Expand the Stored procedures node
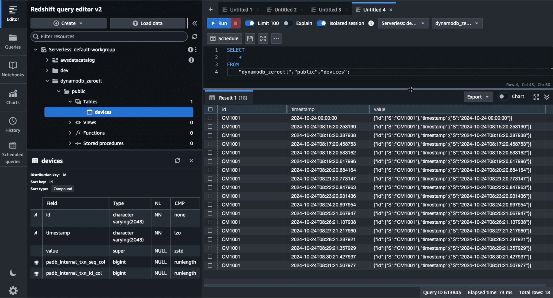The width and height of the screenshot is (553, 298). pos(70,143)
